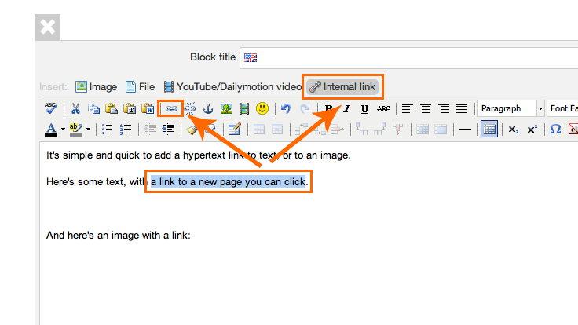Image resolution: width=578 pixels, height=325 pixels.
Task: Click the Internal link insert option
Action: 342,86
